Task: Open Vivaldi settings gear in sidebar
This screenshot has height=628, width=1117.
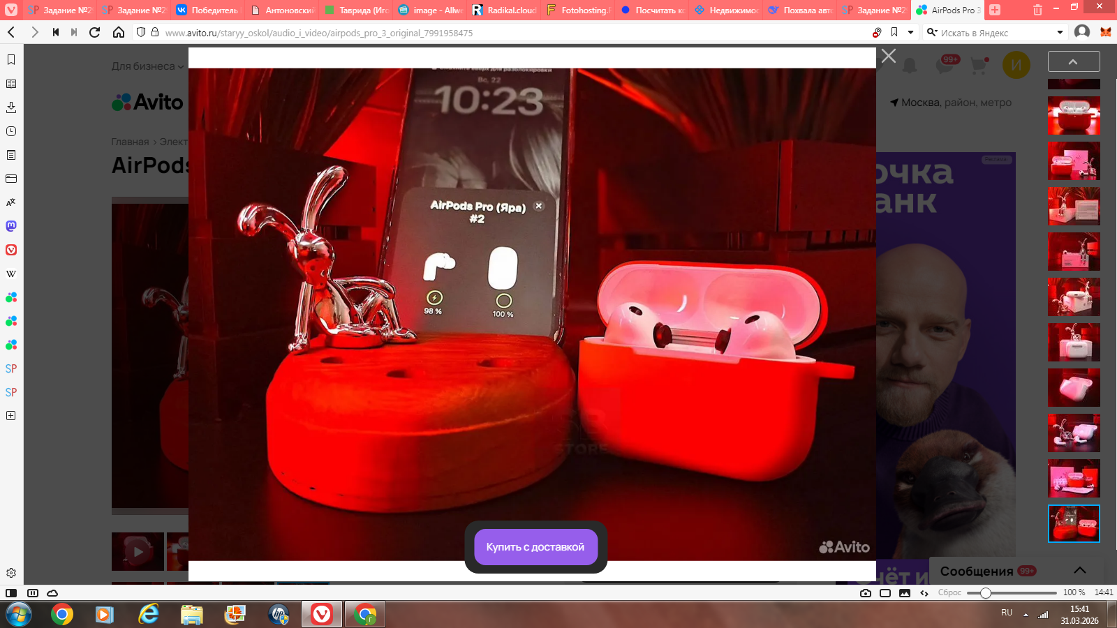Action: [11, 573]
